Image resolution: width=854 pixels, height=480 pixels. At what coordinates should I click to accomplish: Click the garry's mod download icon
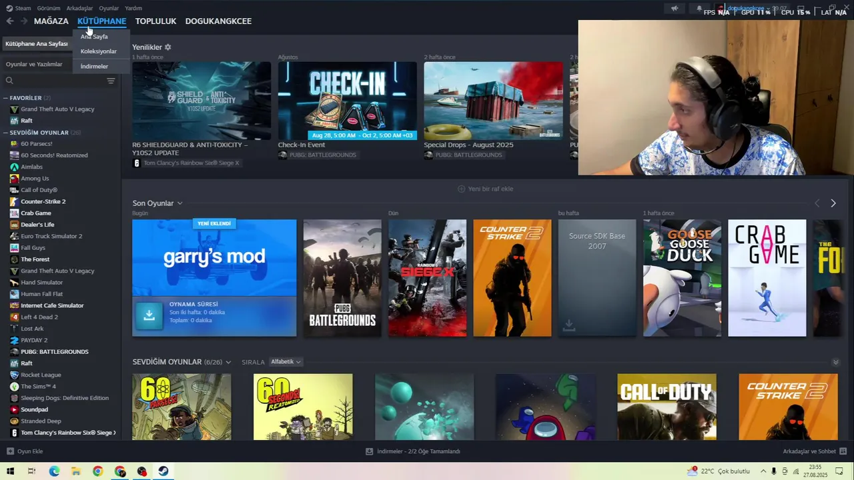pos(149,315)
